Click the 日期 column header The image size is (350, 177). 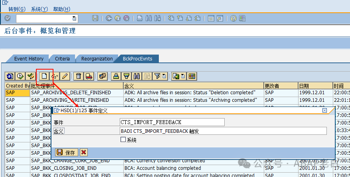pyautogui.click(x=315, y=86)
